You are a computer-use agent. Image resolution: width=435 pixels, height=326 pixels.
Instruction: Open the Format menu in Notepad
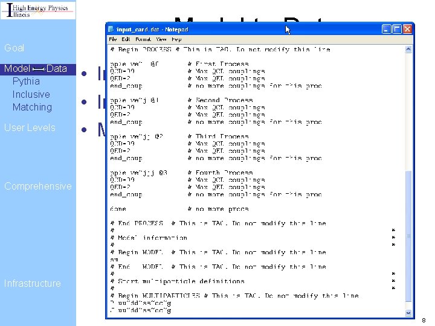[143, 39]
